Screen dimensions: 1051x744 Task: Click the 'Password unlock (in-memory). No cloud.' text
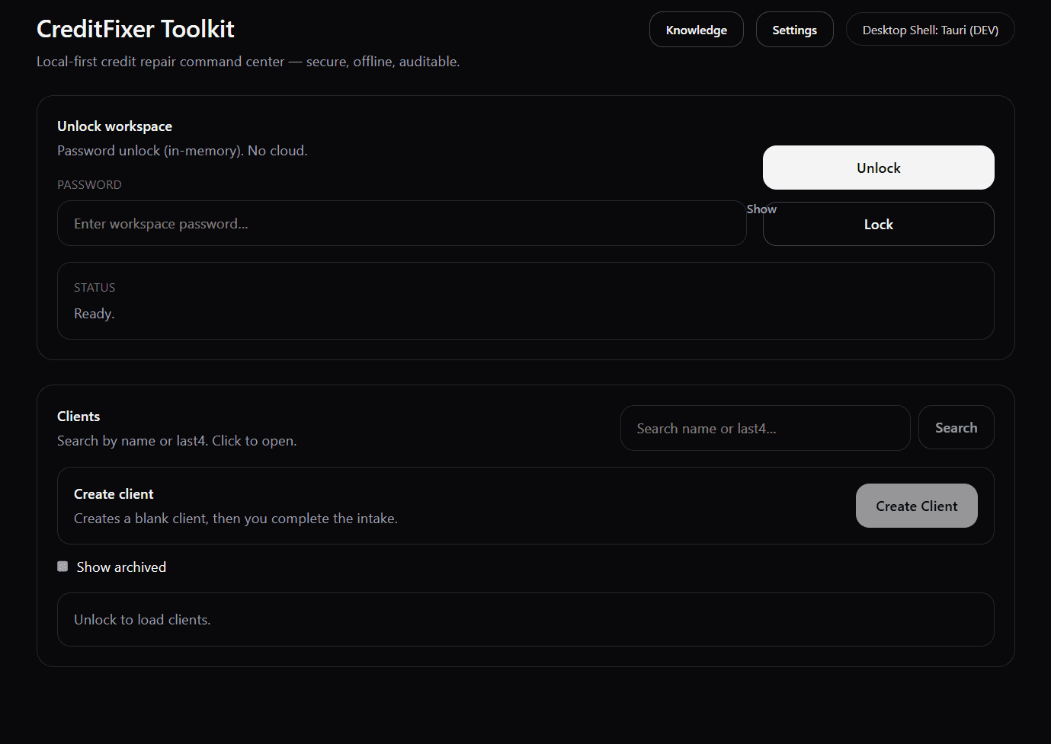182,151
